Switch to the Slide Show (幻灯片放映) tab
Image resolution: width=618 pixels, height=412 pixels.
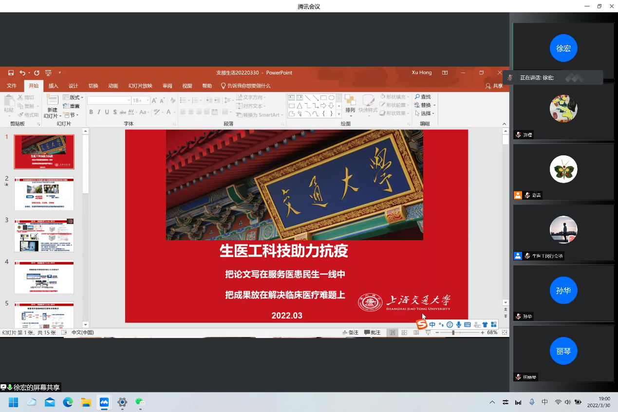click(x=140, y=86)
